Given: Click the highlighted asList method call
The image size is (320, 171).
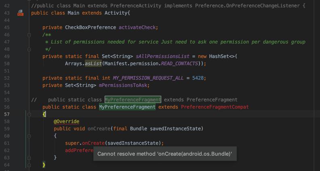Looking at the screenshot, I should pos(93,64).
